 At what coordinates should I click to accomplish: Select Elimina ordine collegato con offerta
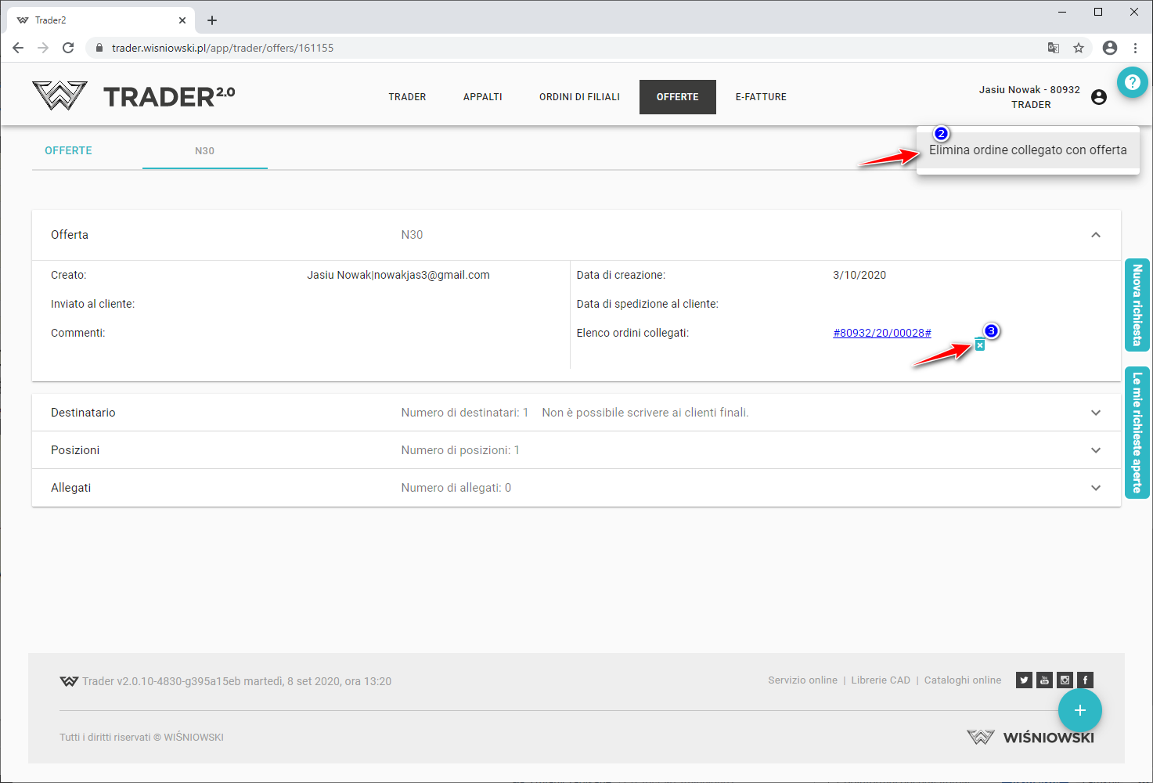(1027, 150)
